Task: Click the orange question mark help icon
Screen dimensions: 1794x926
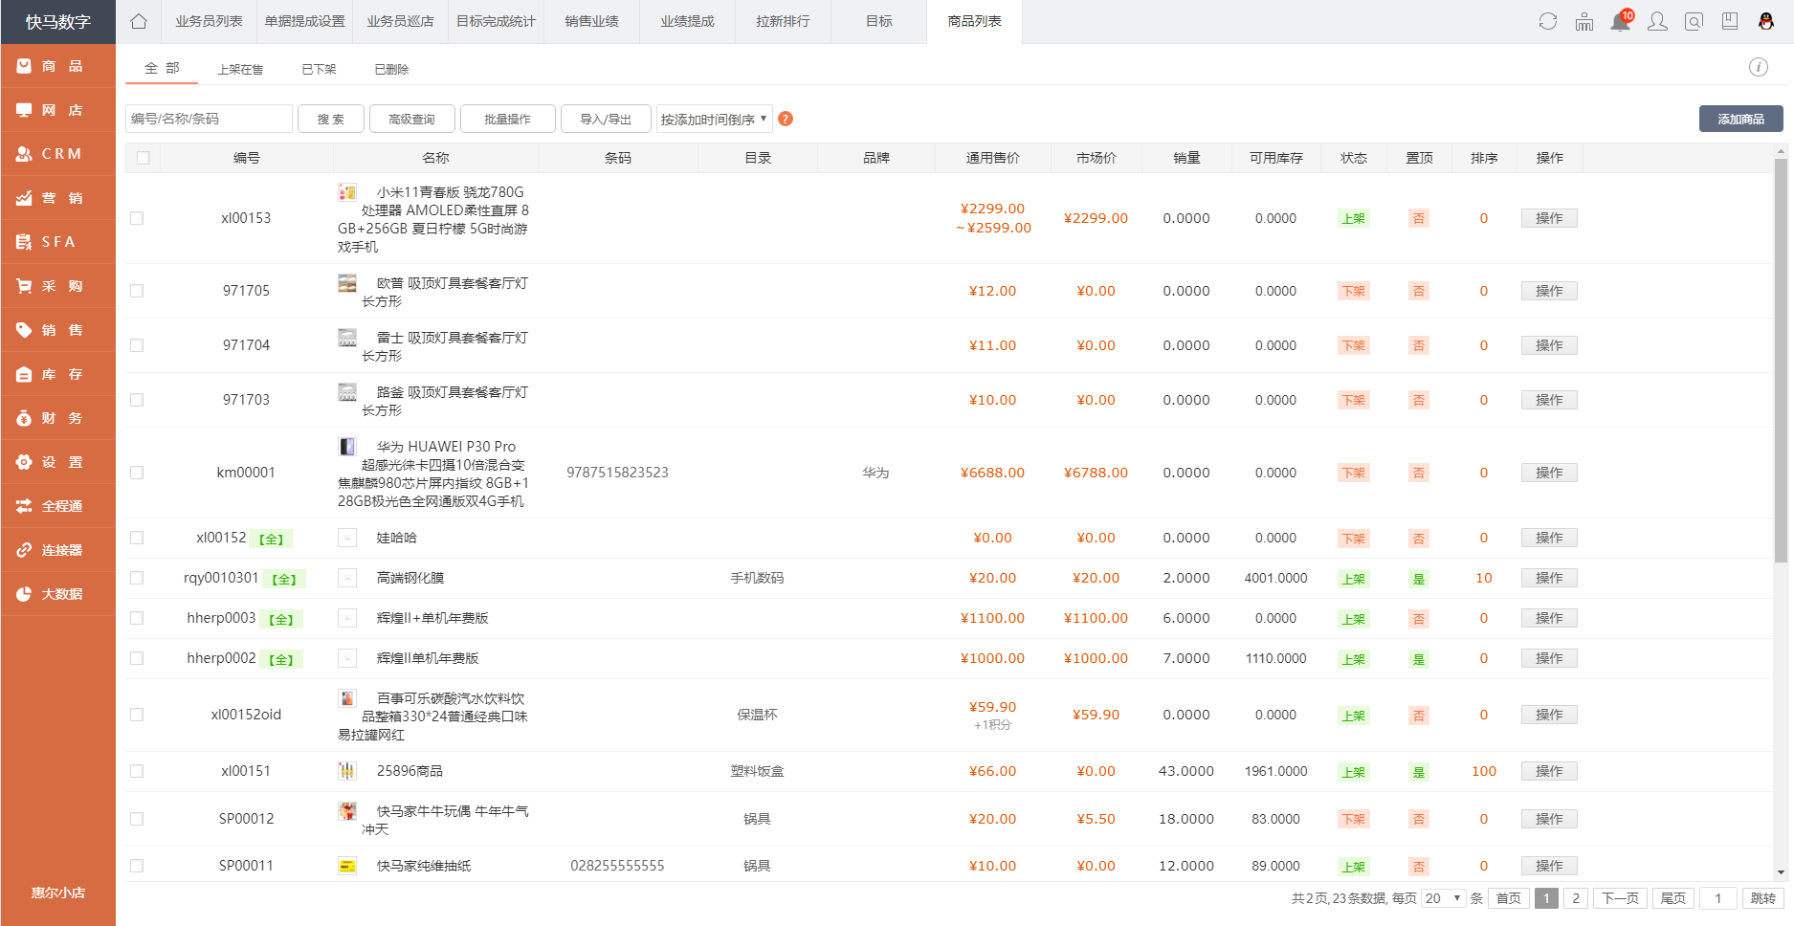Action: [x=786, y=119]
